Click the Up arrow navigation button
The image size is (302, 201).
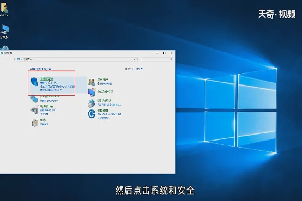tap(14, 59)
